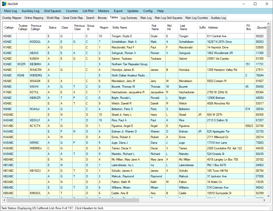Sort table by Entity Name header
Viewport: 273px width, 211px height.
click(x=130, y=28)
